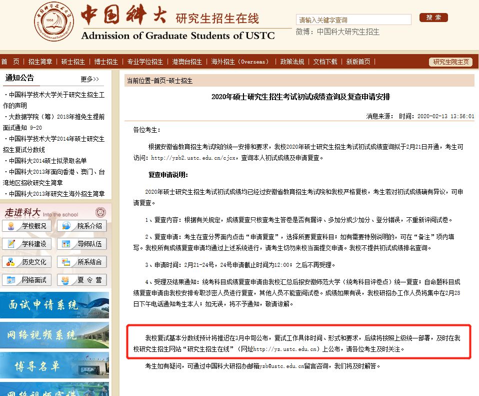Open the 海外招生 (Overseas) menu item
The image size is (479, 396).
click(240, 62)
